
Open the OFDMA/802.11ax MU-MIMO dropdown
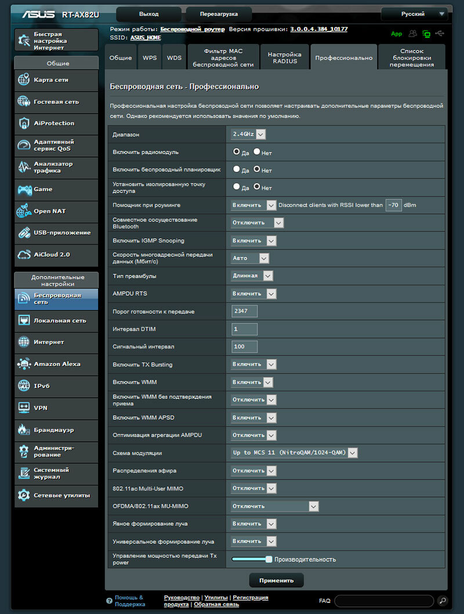pos(274,506)
